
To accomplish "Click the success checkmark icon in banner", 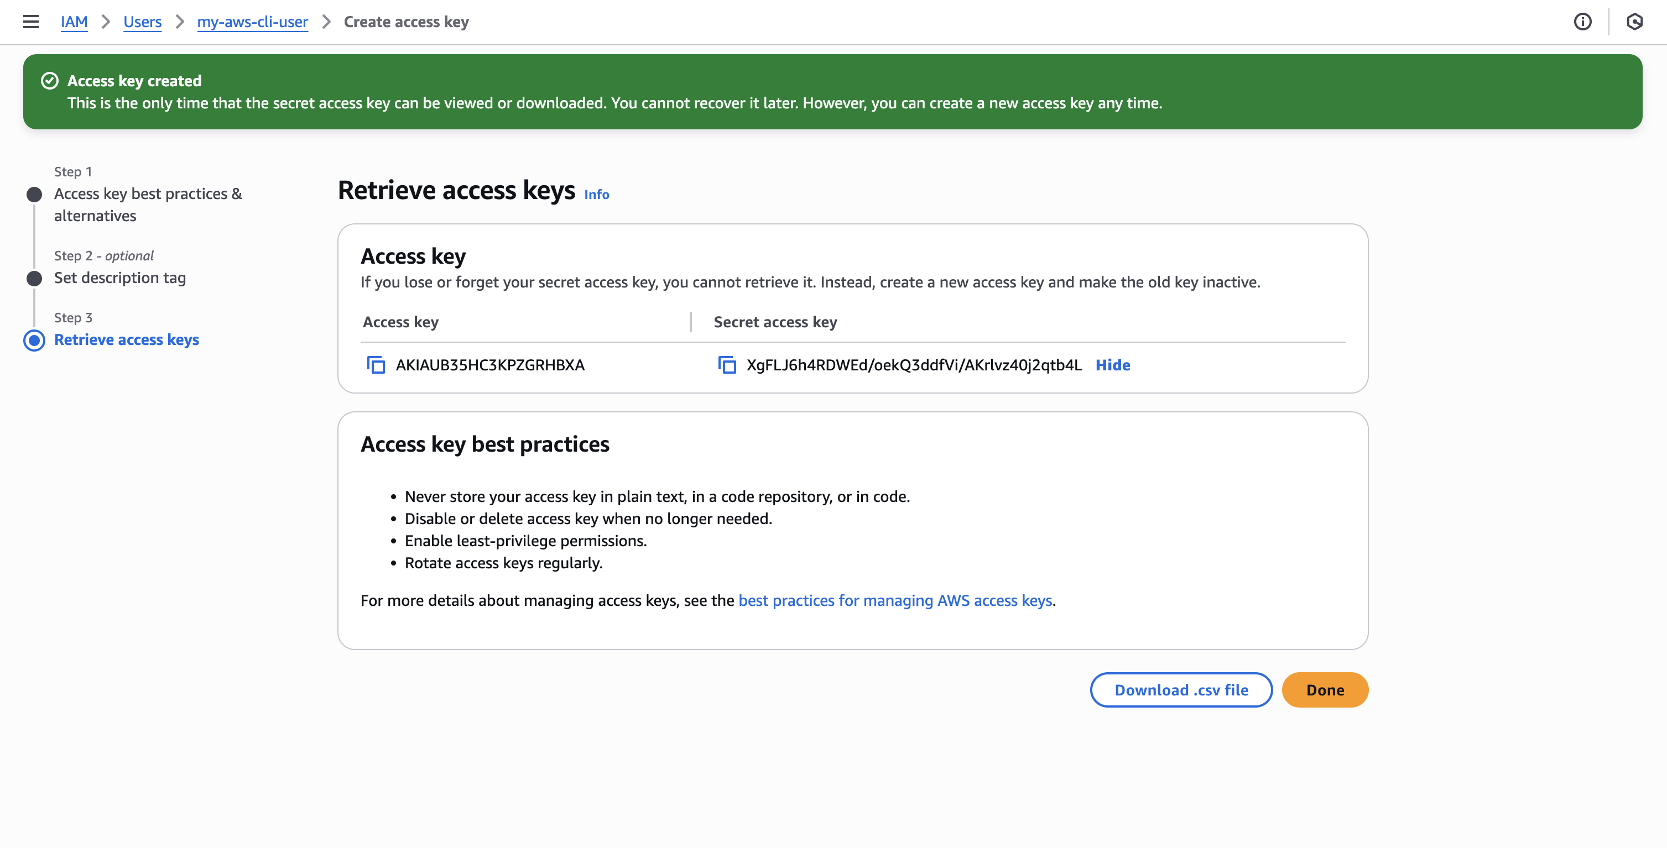I will (x=50, y=81).
